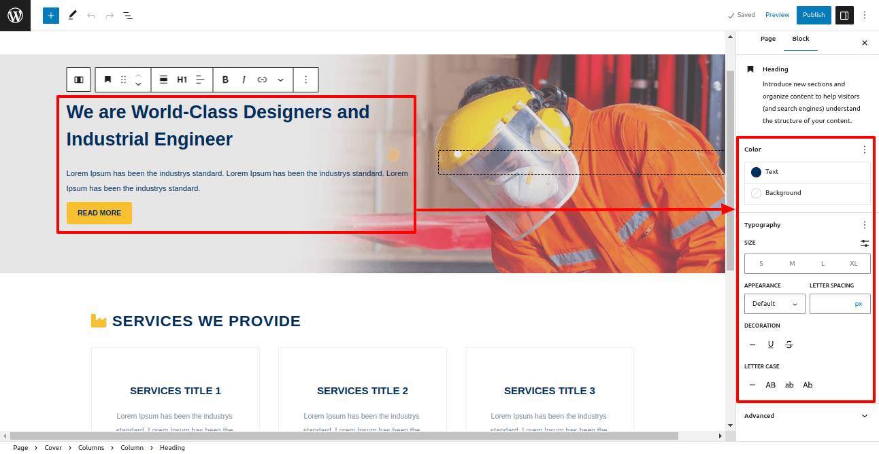Image resolution: width=879 pixels, height=454 pixels.
Task: Toggle the settings sidebar panel
Action: (x=844, y=15)
